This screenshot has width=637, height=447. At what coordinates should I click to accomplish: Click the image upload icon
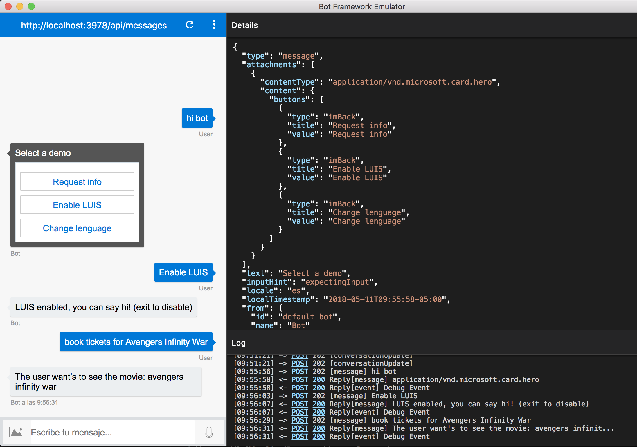[17, 432]
